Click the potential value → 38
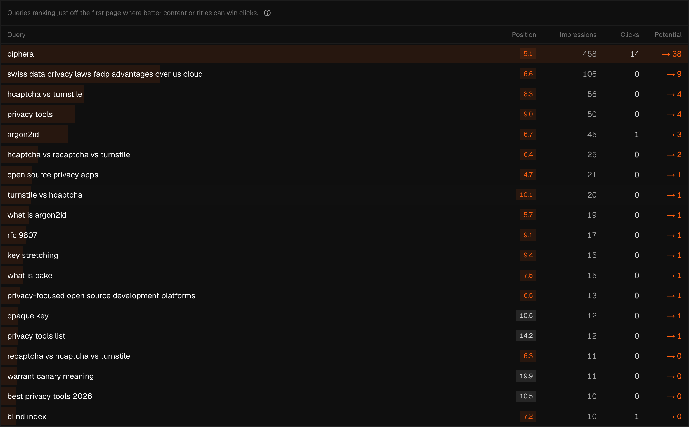Viewport: 689px width, 427px height. [671, 54]
